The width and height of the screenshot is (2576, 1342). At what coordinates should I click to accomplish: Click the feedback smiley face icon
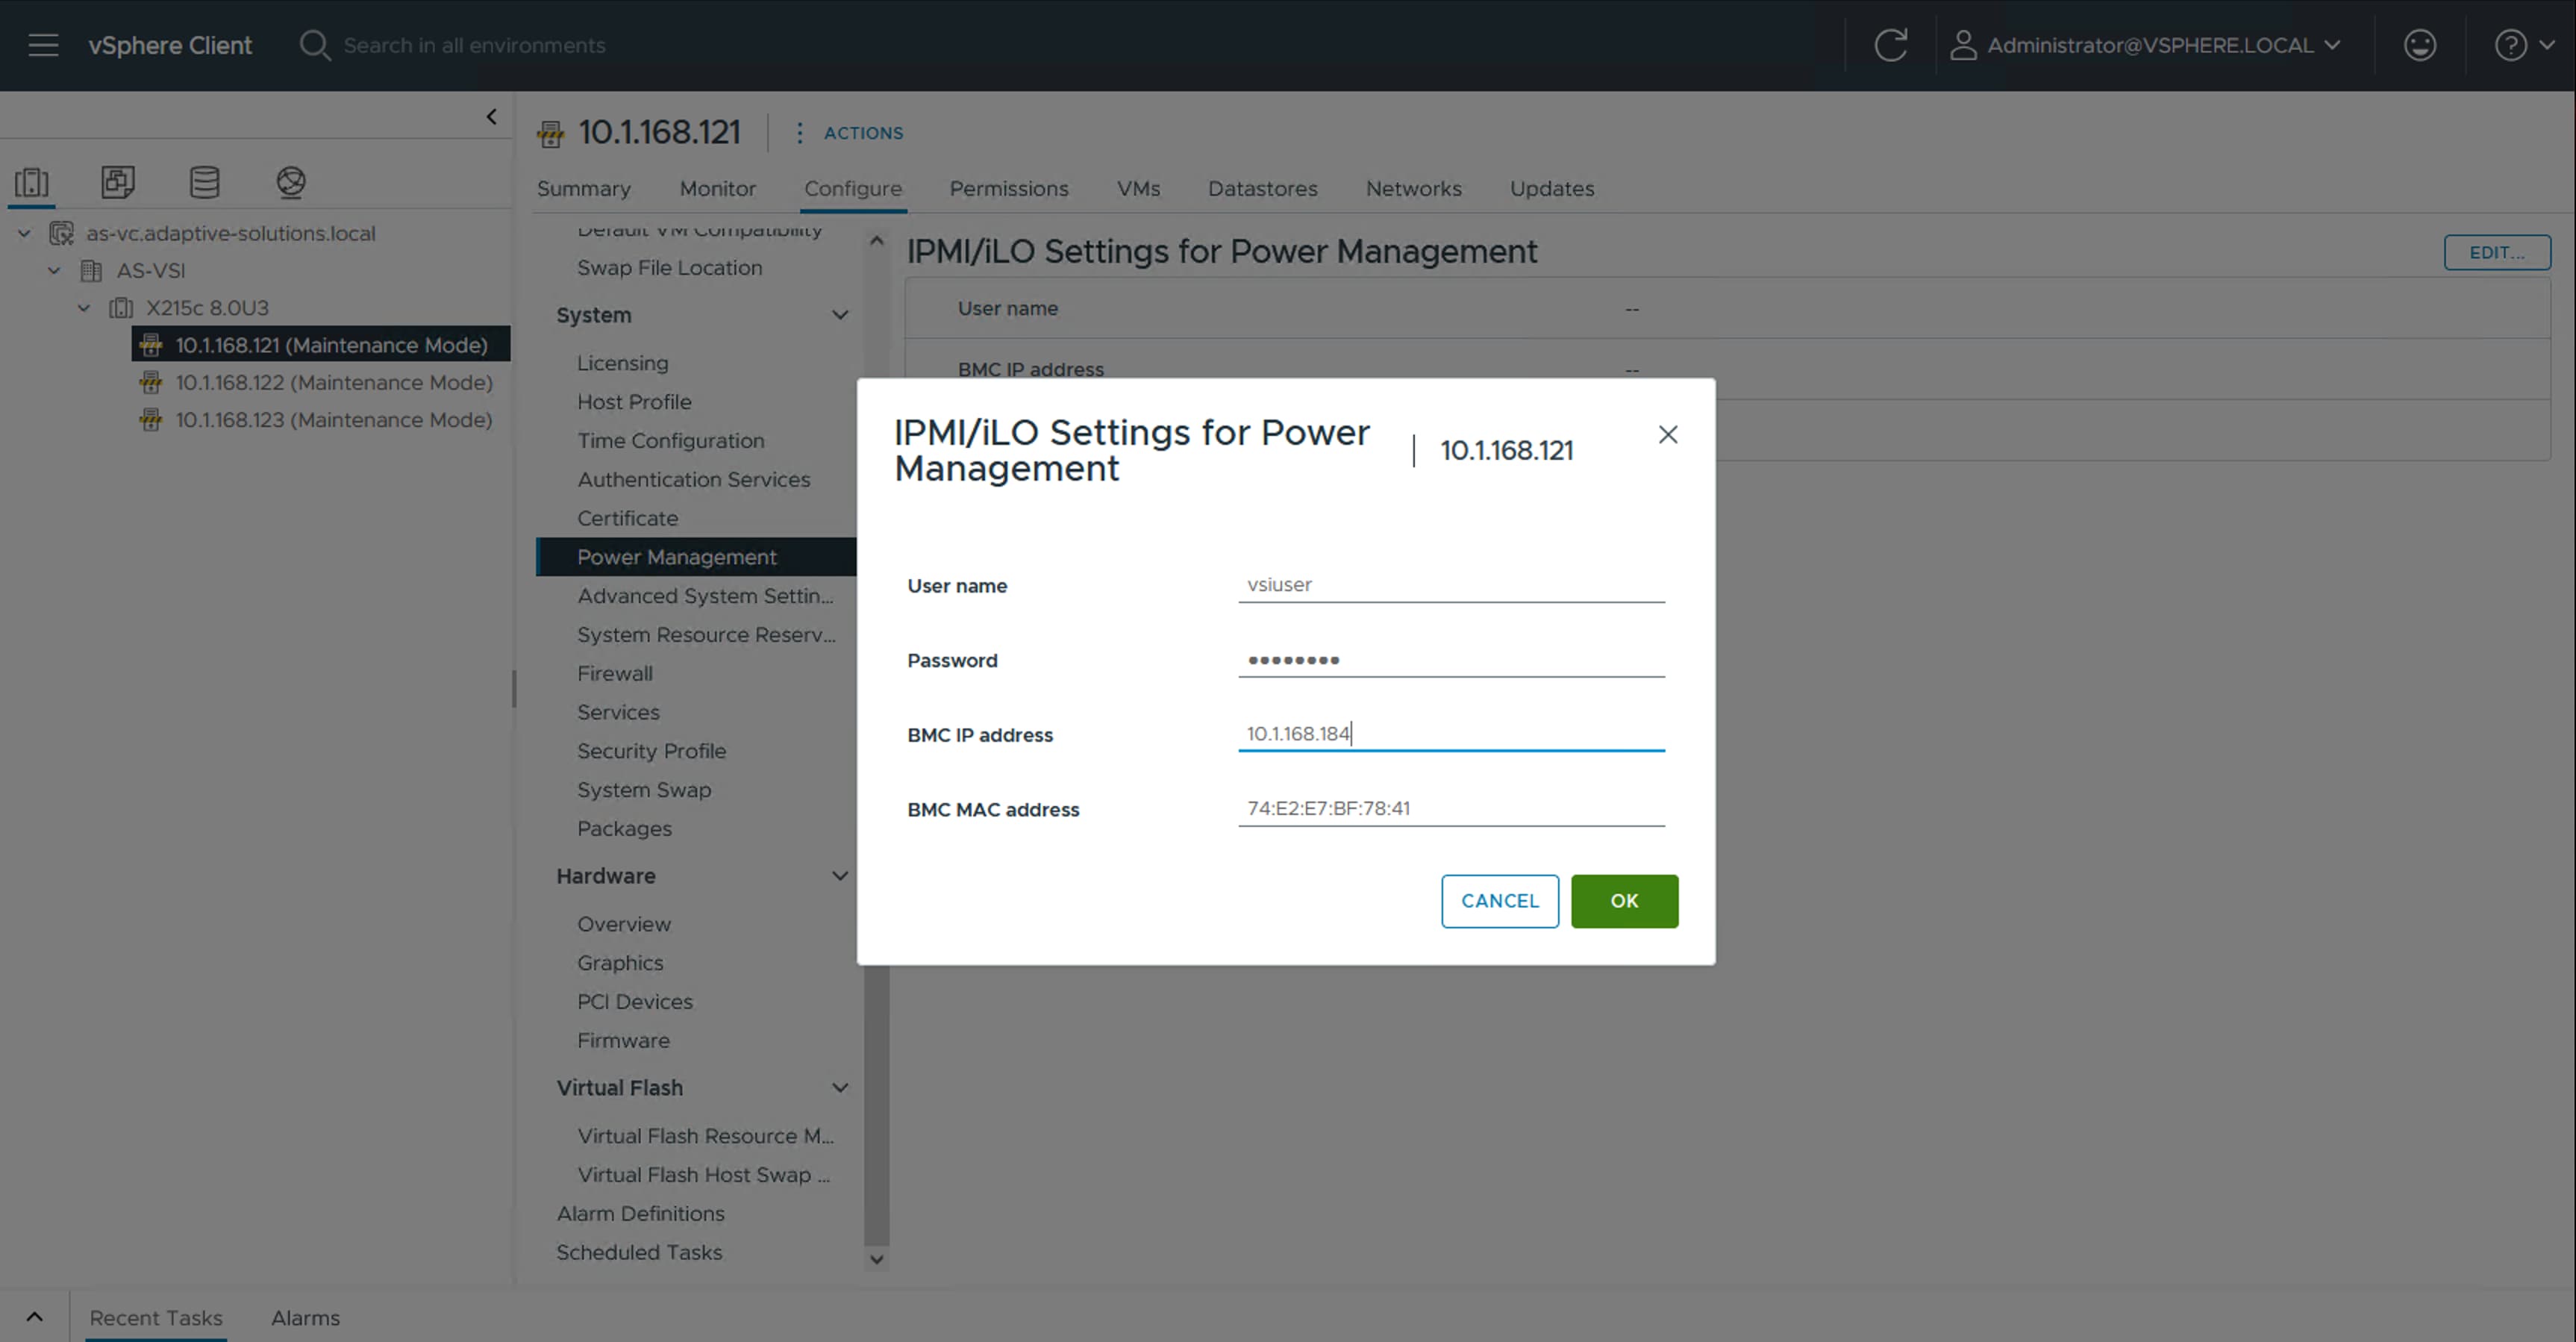[2419, 45]
